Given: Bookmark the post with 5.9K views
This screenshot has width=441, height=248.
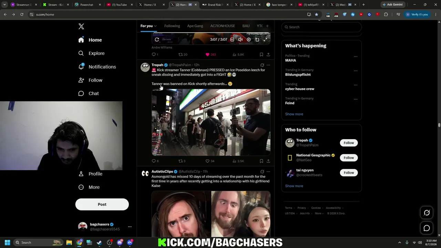Looking at the screenshot, I should [261, 54].
